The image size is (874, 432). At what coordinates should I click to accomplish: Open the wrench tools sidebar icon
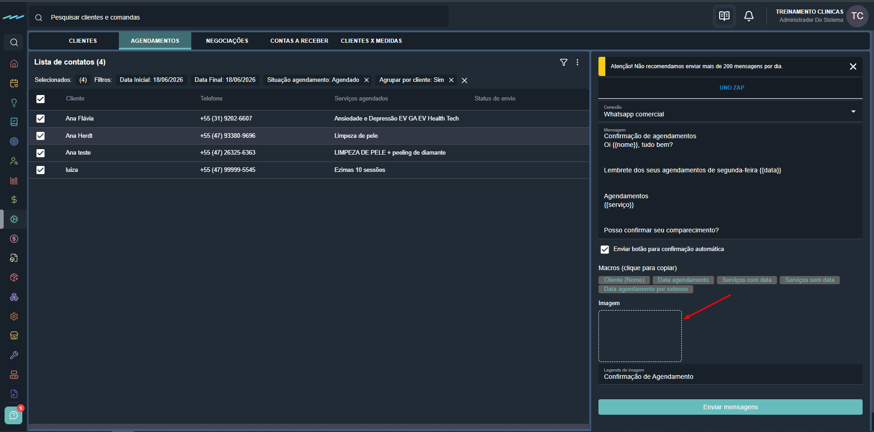pos(14,355)
